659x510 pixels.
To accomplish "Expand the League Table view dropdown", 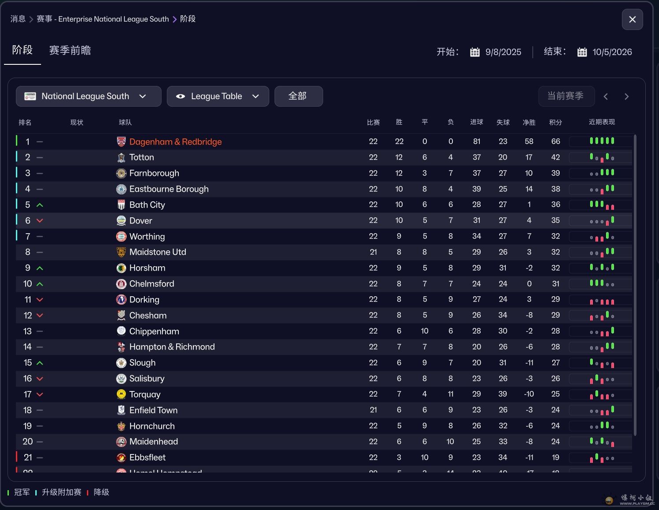I will [x=256, y=97].
